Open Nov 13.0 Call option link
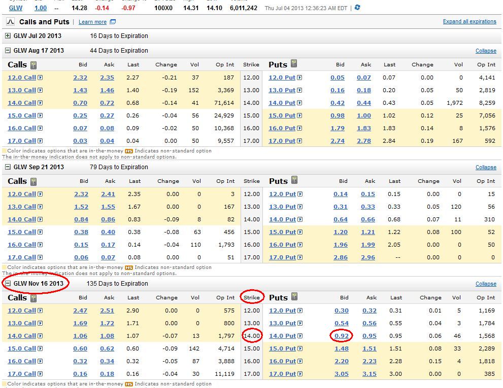 [22, 323]
